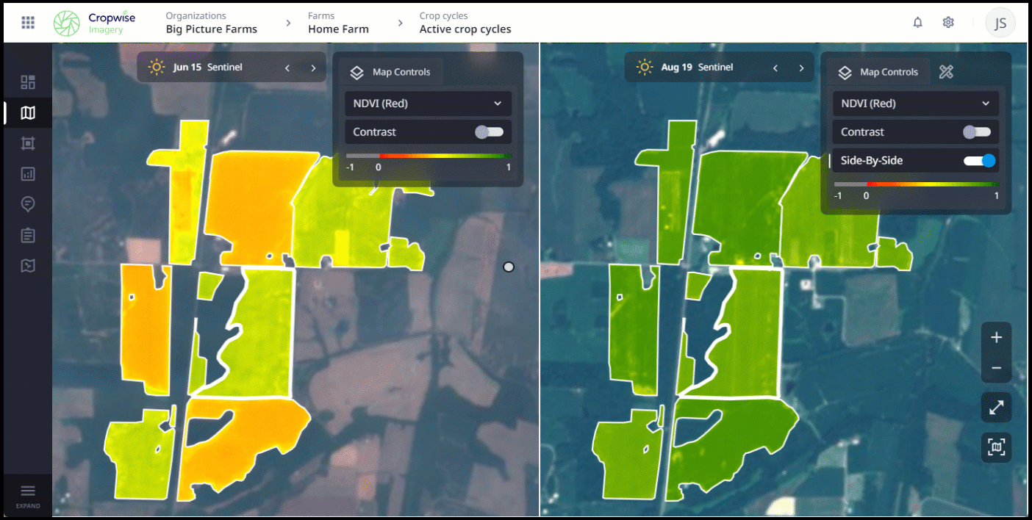Zoom in on the map with plus button

click(996, 338)
